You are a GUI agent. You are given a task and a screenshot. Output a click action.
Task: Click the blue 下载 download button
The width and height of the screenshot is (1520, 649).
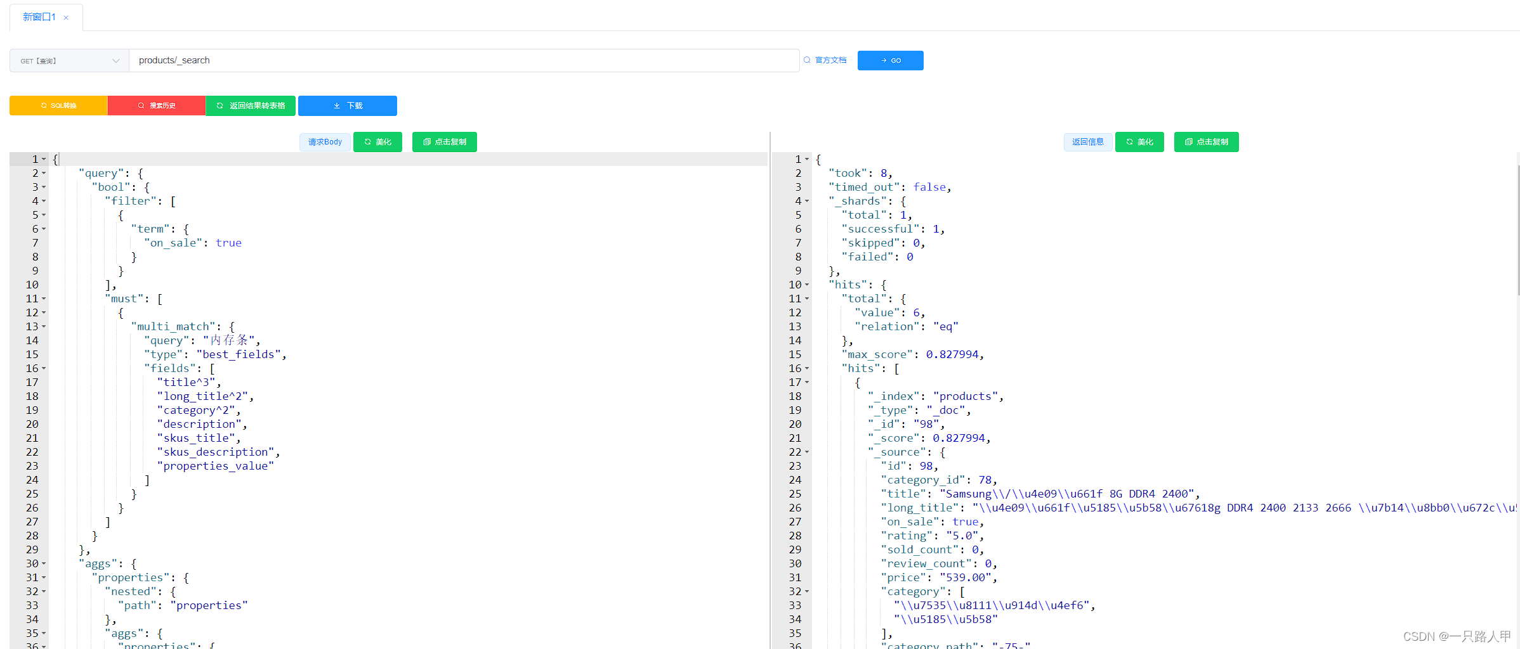coord(348,106)
